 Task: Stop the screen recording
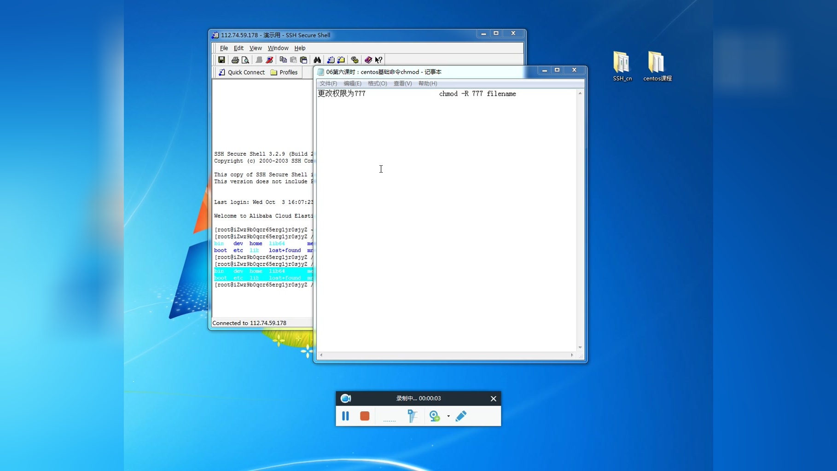[365, 416]
